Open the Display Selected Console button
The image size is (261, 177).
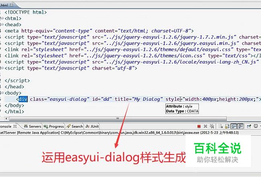click(x=256, y=126)
